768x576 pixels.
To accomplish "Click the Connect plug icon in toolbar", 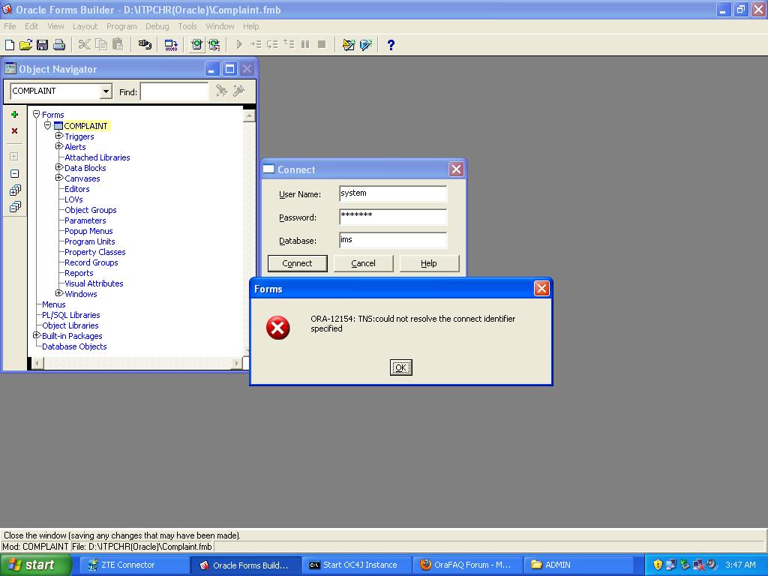I will coord(145,45).
